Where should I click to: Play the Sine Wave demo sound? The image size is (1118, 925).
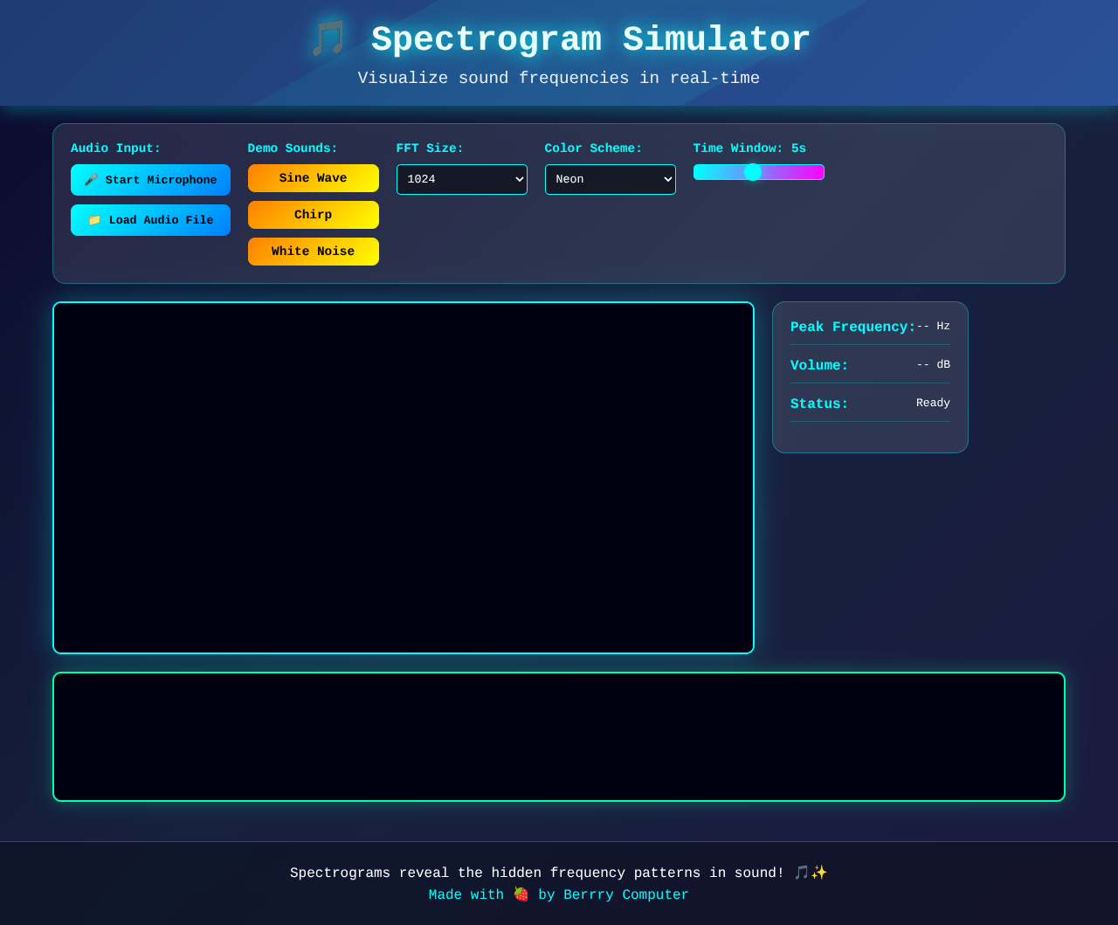click(x=313, y=178)
